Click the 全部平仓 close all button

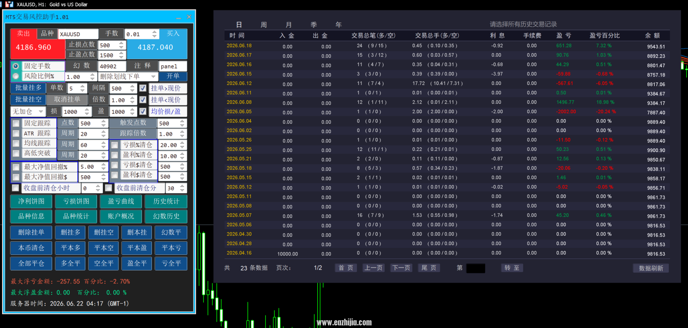[x=31, y=264]
